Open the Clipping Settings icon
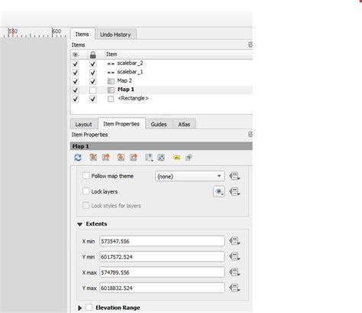The height and width of the screenshot is (313, 362). point(189,158)
